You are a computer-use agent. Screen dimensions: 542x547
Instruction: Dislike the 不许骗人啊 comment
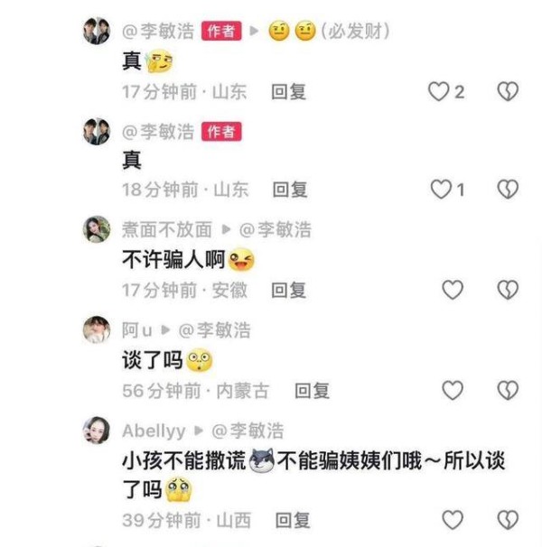(x=508, y=290)
